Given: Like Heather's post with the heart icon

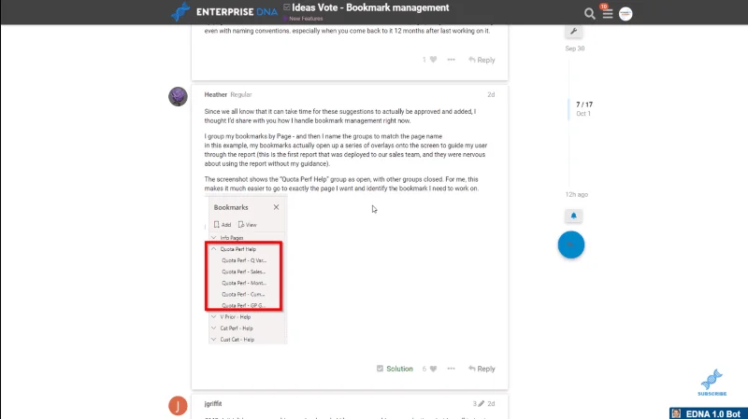Looking at the screenshot, I should (x=433, y=369).
